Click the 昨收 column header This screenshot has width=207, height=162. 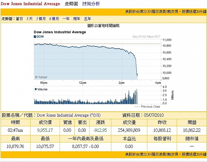coord(162,122)
